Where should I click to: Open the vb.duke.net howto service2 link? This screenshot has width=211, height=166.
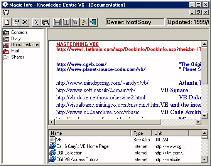tap(101, 97)
